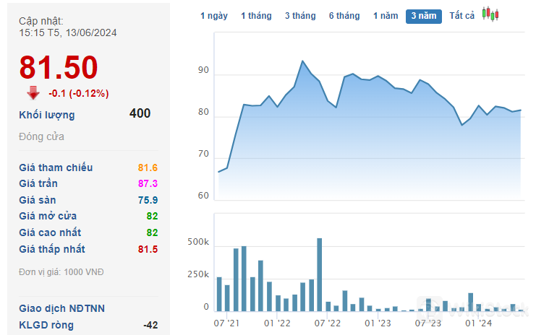The height and width of the screenshot is (335, 536).
Task: Select the 1 ngày time range tab
Action: click(x=213, y=16)
